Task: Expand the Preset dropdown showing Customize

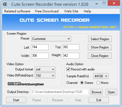Action: [51, 39]
